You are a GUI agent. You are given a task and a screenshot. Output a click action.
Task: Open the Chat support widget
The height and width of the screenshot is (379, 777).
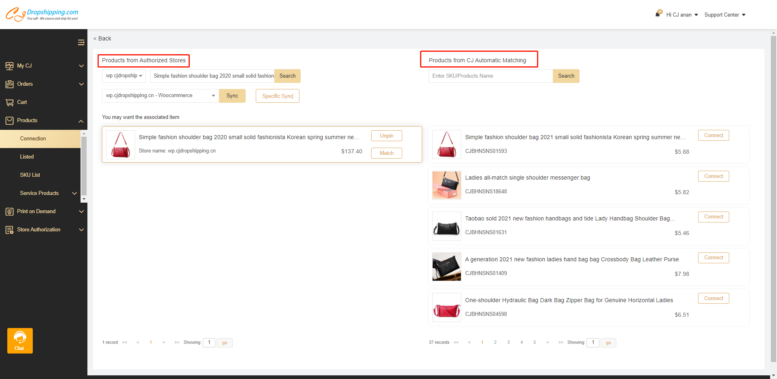point(20,341)
